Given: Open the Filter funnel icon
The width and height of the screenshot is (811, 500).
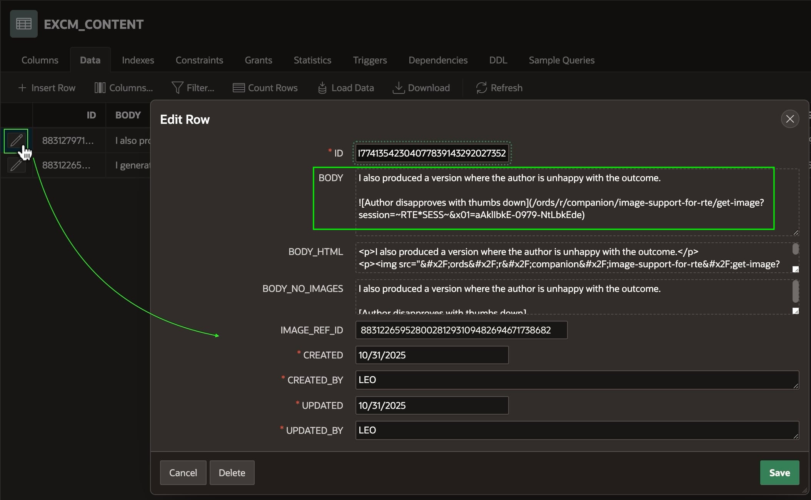Looking at the screenshot, I should (177, 88).
